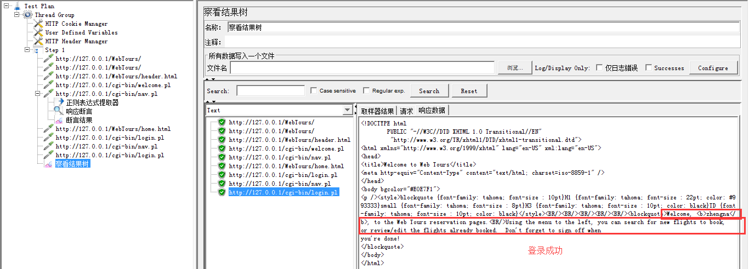Open the 请求 tab
The height and width of the screenshot is (269, 749).
[x=406, y=111]
